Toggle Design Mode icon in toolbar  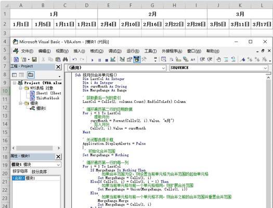(113, 59)
